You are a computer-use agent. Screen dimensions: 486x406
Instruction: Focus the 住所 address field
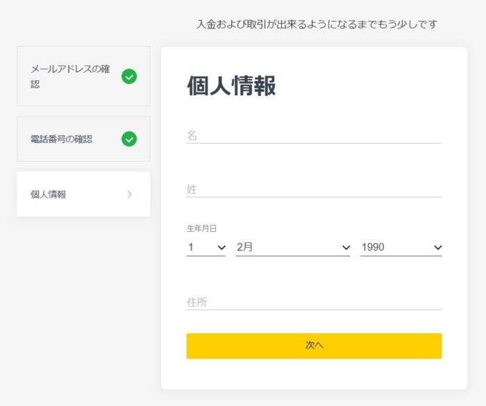click(314, 302)
